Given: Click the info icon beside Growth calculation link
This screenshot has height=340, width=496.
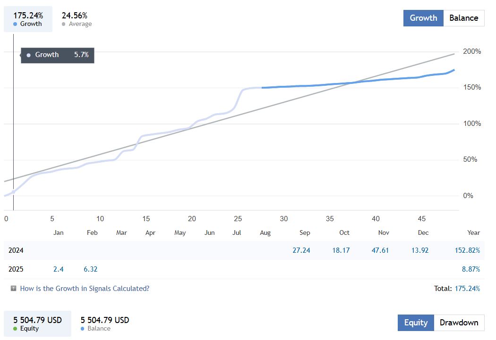Looking at the screenshot, I should pyautogui.click(x=14, y=288).
